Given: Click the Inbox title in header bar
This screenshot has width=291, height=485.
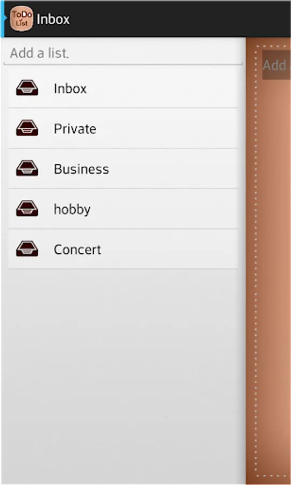Looking at the screenshot, I should 53,19.
